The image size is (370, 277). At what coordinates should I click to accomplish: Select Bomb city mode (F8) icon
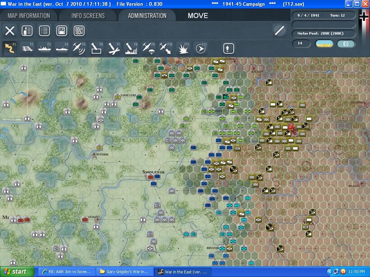click(x=131, y=48)
